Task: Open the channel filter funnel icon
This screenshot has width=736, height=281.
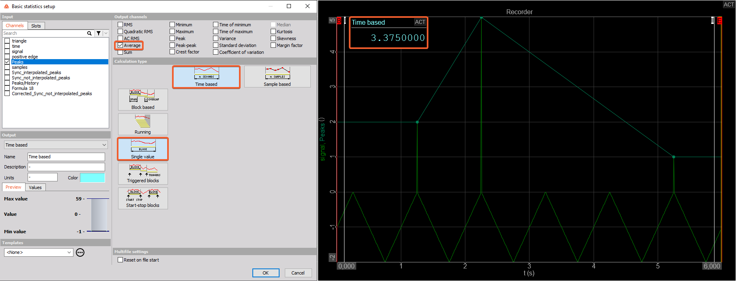Action: pyautogui.click(x=99, y=33)
